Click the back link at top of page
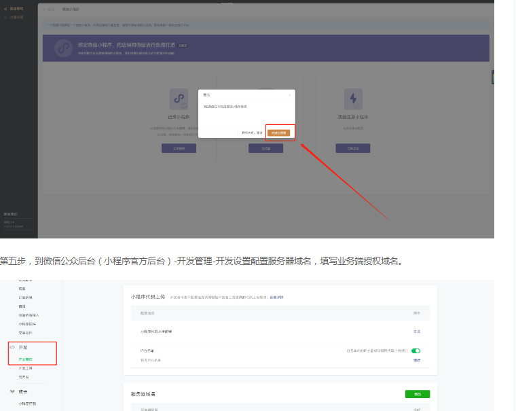The width and height of the screenshot is (516, 411). [50, 9]
